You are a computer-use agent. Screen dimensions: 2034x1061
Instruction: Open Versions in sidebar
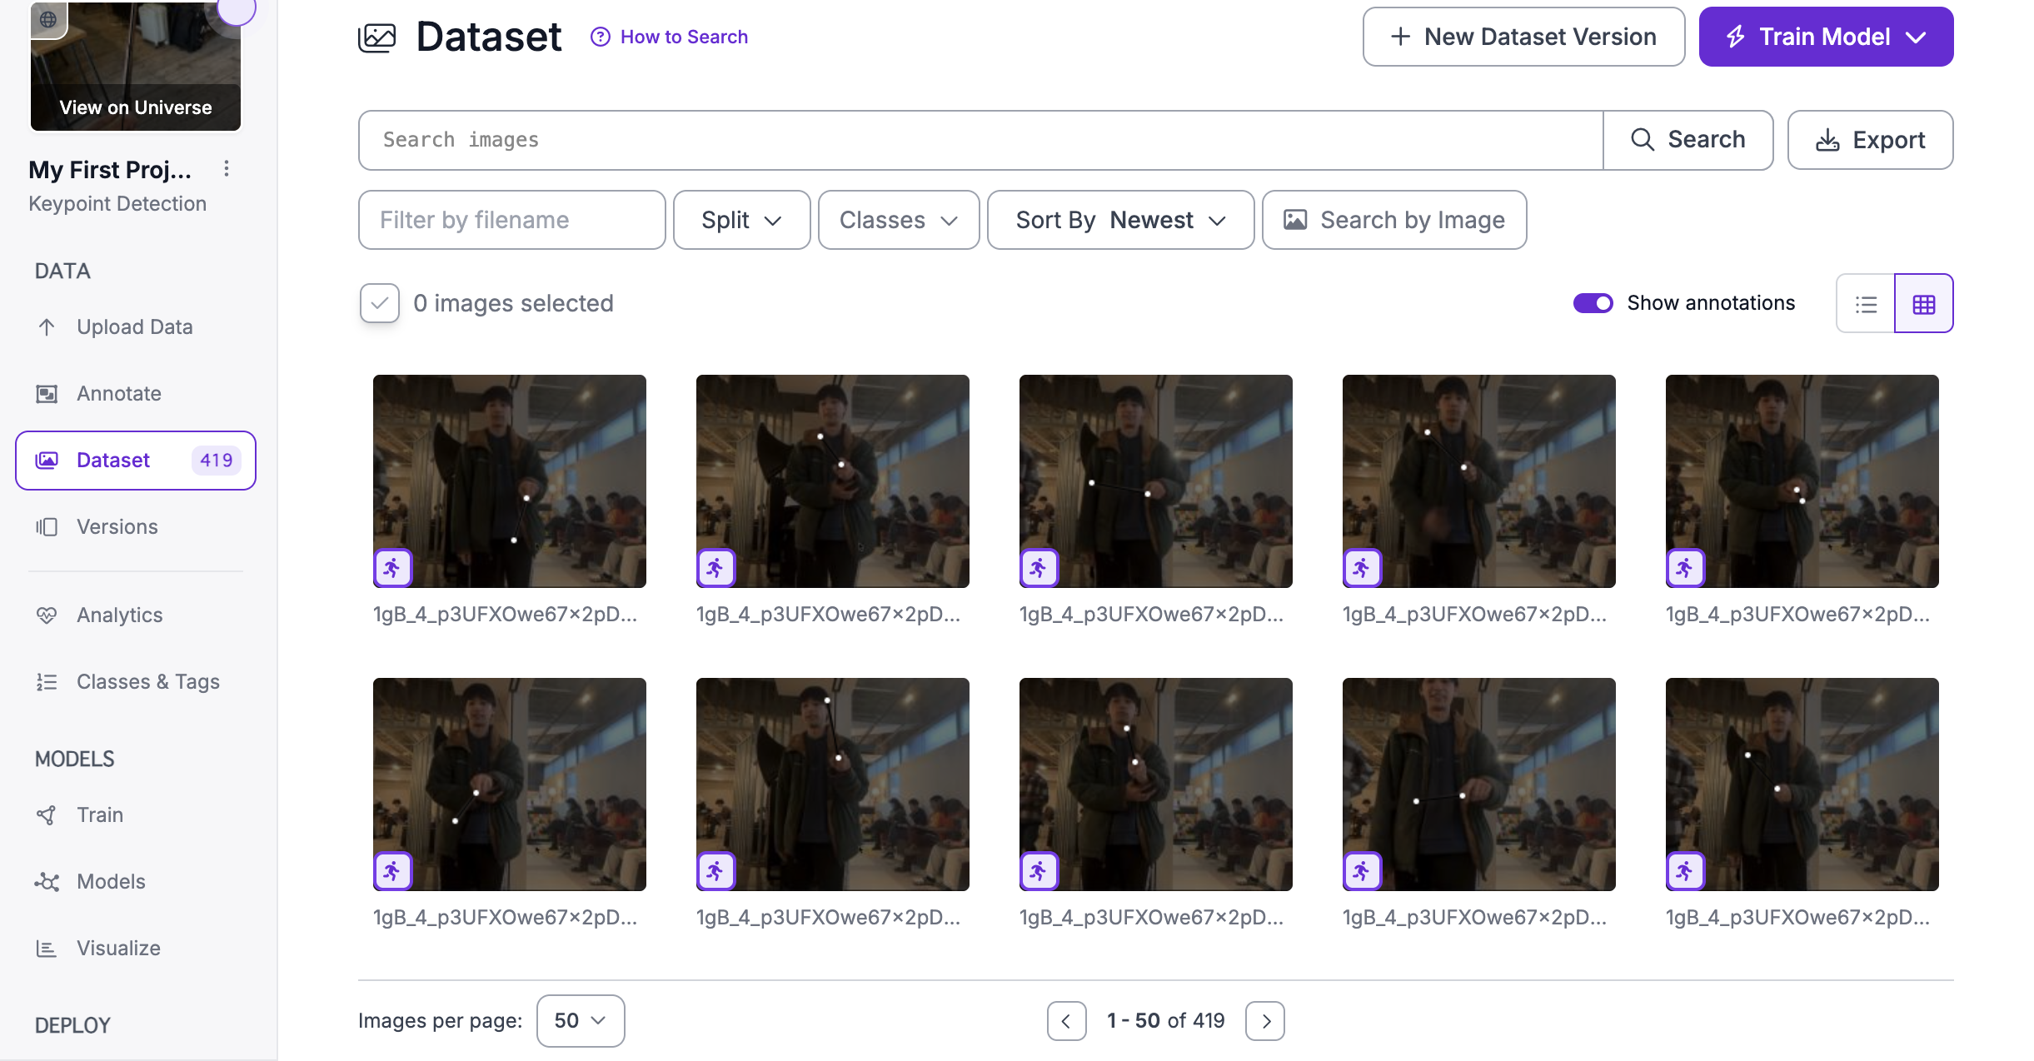(117, 526)
